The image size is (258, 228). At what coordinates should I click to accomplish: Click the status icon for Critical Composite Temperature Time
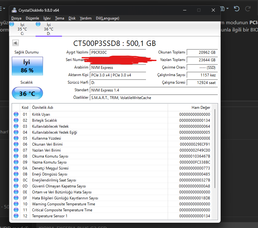click(16, 210)
